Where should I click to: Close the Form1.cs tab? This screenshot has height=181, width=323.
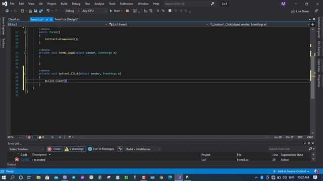coord(51,20)
